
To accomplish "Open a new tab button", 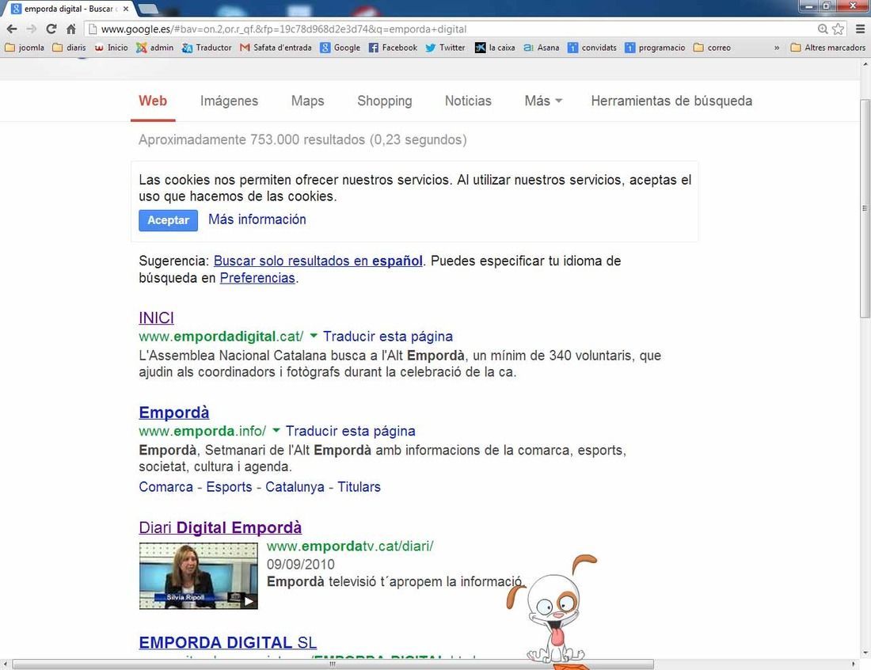I will point(148,9).
